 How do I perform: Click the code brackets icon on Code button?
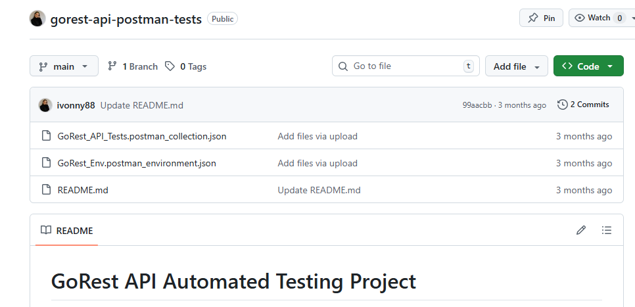click(x=567, y=66)
